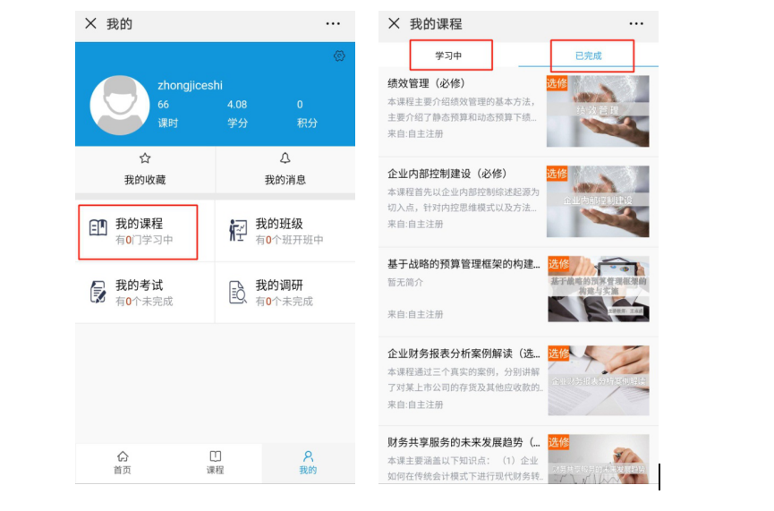Open settings gear on the profile banner
Image resolution: width=774 pixels, height=511 pixels.
click(x=339, y=55)
